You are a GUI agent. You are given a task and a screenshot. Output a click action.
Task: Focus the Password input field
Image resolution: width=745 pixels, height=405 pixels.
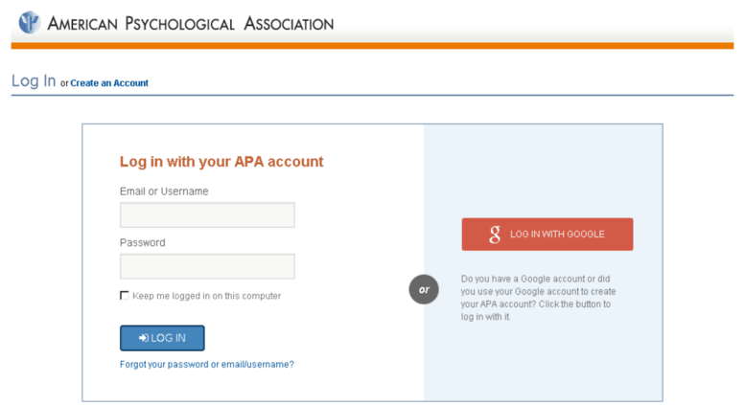(207, 266)
